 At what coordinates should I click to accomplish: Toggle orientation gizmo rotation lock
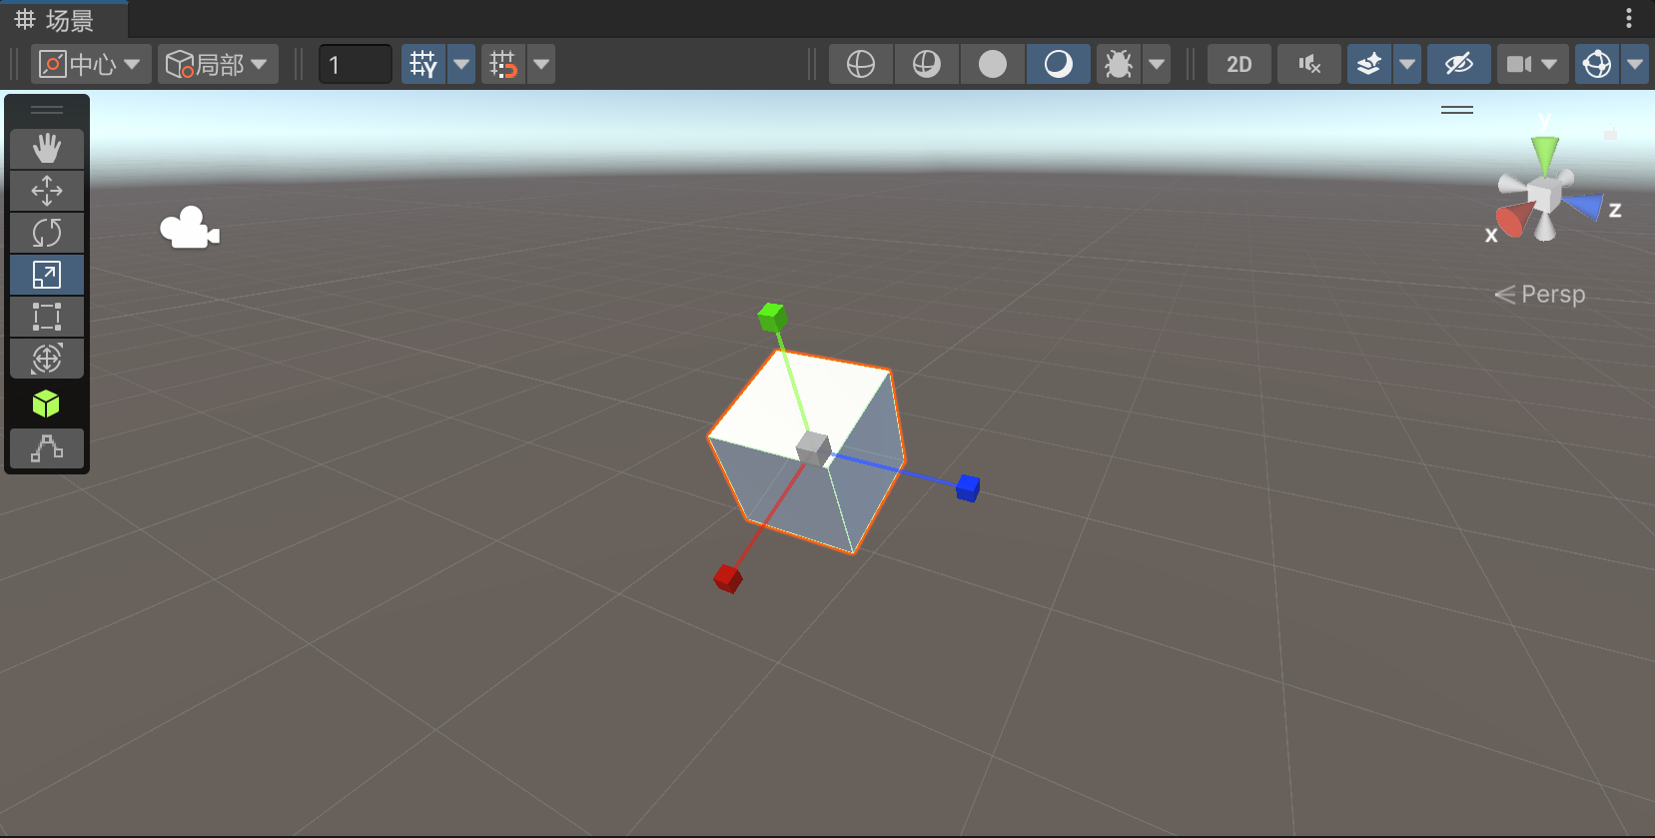coord(1611,131)
